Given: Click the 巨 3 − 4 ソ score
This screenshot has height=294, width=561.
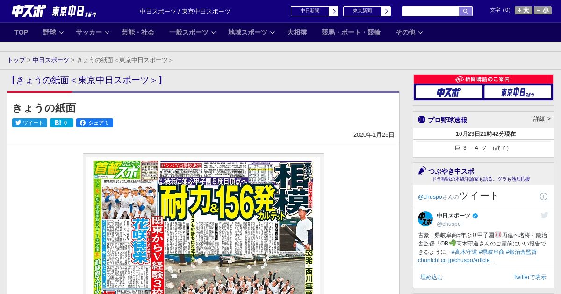Looking at the screenshot, I should click(483, 148).
